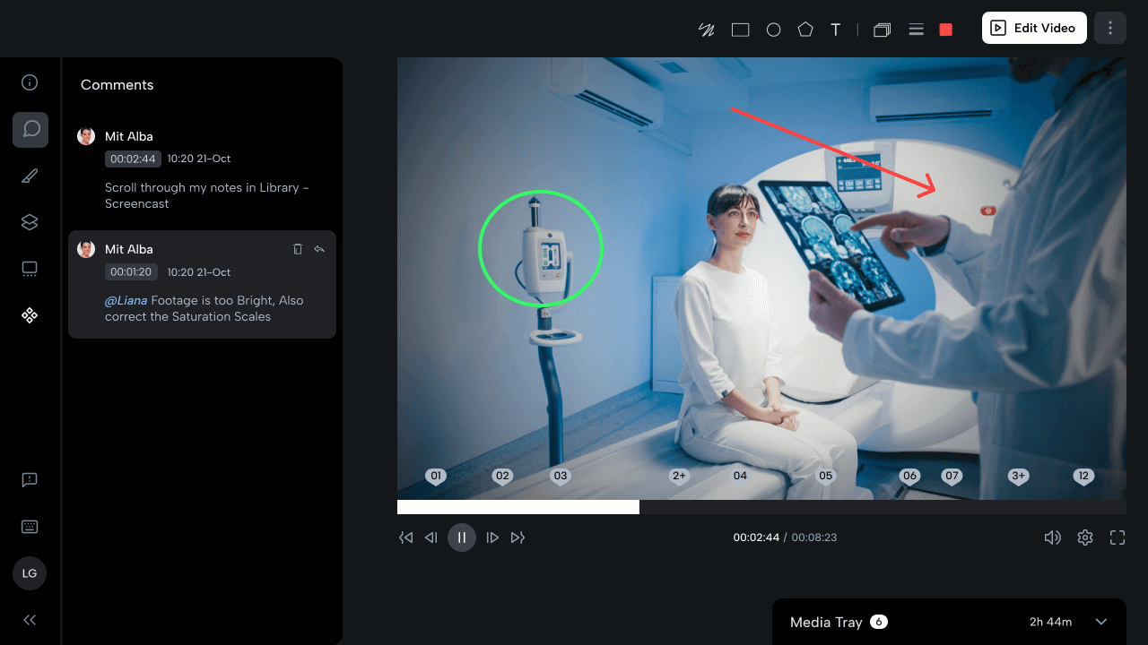Collapse the sidebar with double chevron

pos(30,620)
